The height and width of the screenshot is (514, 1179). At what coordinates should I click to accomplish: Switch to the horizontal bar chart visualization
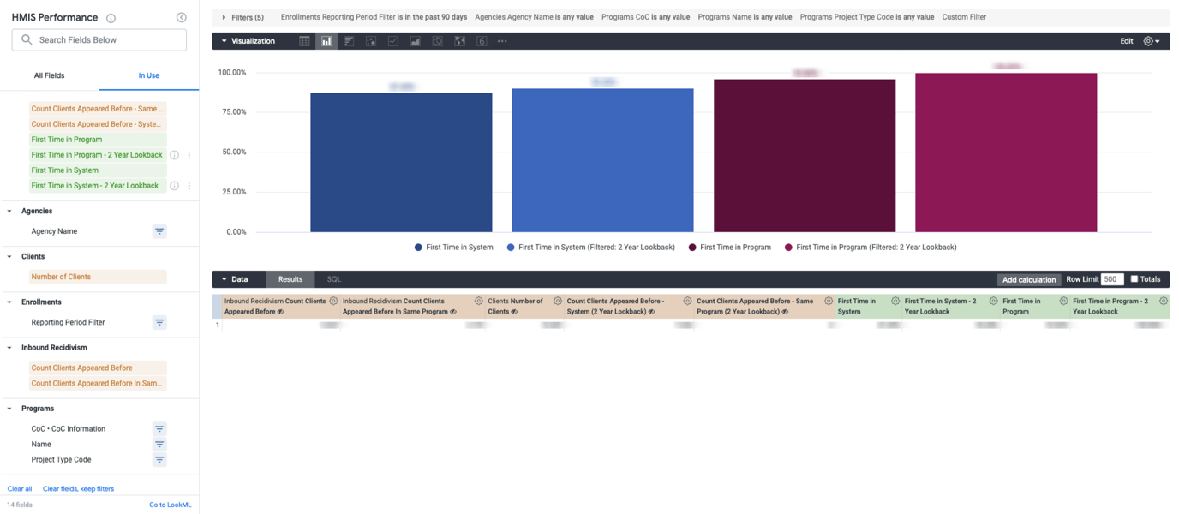pyautogui.click(x=349, y=40)
